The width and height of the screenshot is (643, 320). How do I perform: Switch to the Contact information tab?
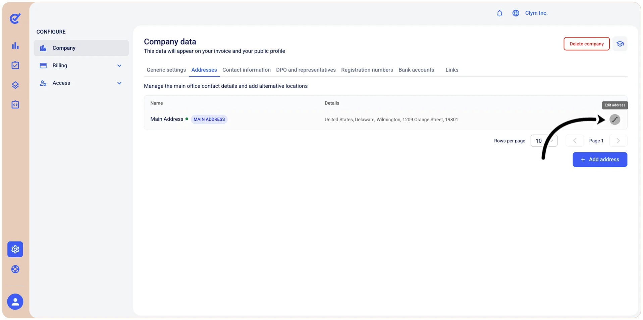tap(246, 70)
